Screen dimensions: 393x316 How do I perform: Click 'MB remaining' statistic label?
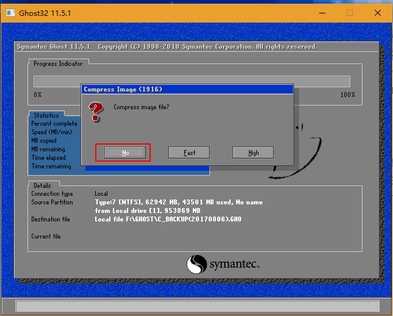(x=48, y=149)
